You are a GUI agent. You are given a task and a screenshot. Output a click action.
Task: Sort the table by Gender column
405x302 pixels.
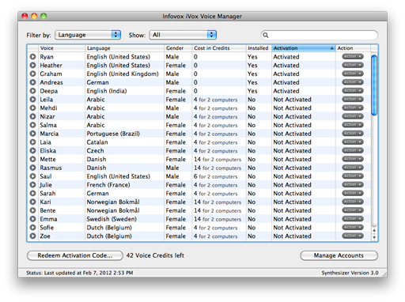(x=178, y=48)
